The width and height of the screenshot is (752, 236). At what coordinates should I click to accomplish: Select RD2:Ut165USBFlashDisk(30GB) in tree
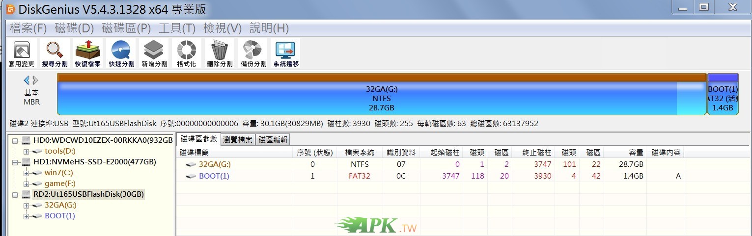pyautogui.click(x=88, y=194)
